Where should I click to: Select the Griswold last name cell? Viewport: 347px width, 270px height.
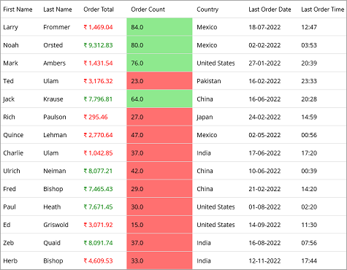[x=56, y=225]
